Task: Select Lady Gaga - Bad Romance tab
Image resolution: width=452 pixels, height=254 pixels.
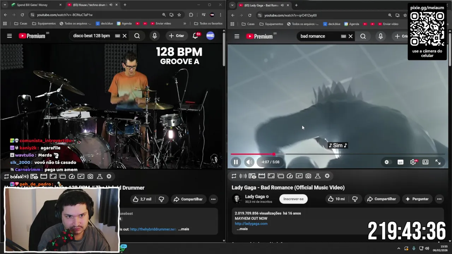Action: (264, 5)
